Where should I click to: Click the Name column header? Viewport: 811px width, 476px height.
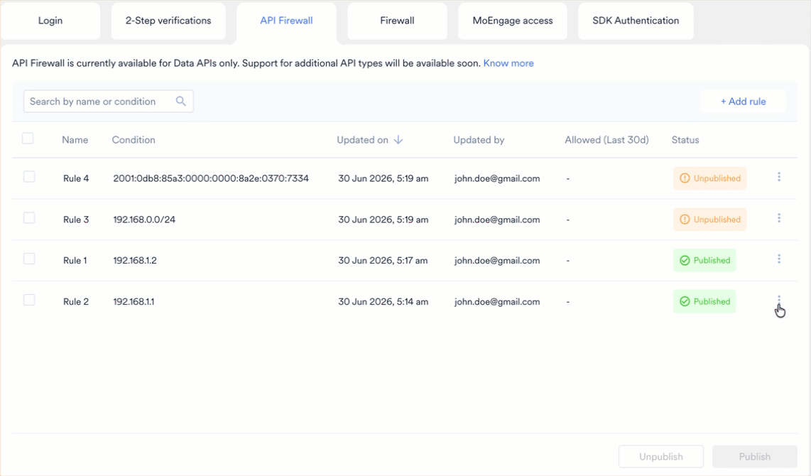click(75, 140)
